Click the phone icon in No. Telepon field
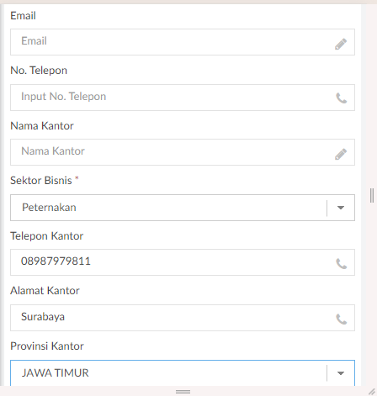377x396 pixels. 342,98
